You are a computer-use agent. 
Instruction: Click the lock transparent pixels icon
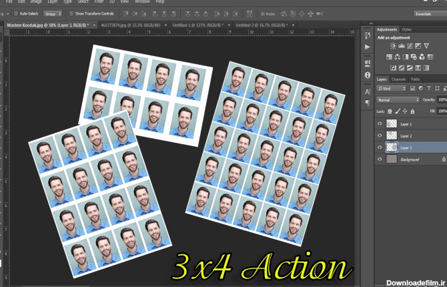[389, 110]
